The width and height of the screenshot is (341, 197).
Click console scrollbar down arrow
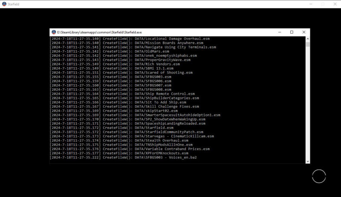coord(308,161)
